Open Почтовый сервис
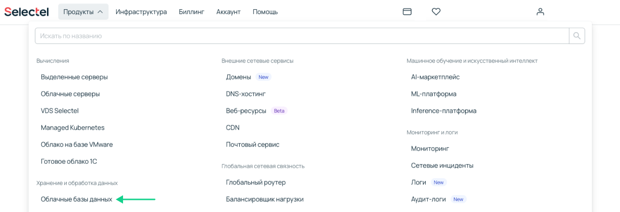 point(253,145)
